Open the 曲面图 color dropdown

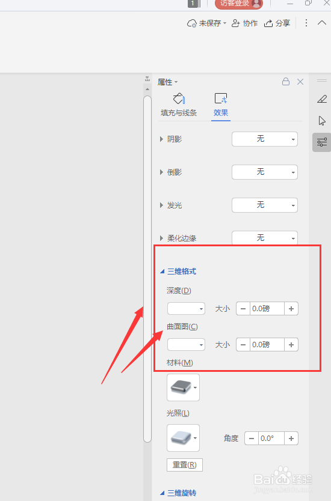186,345
